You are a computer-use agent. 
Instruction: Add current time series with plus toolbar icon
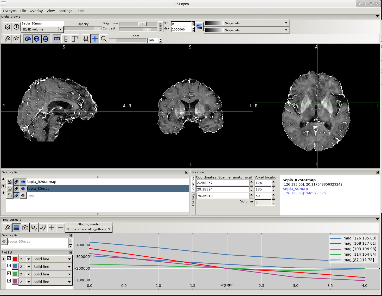click(52, 228)
